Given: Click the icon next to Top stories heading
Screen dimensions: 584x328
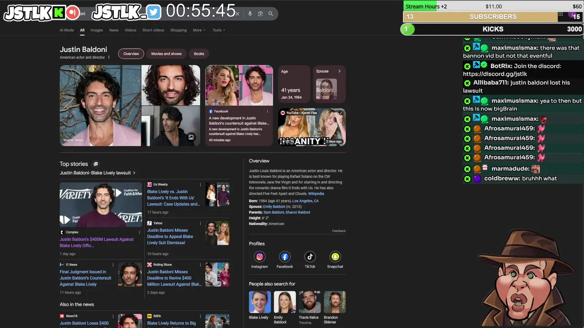Looking at the screenshot, I should point(95,164).
